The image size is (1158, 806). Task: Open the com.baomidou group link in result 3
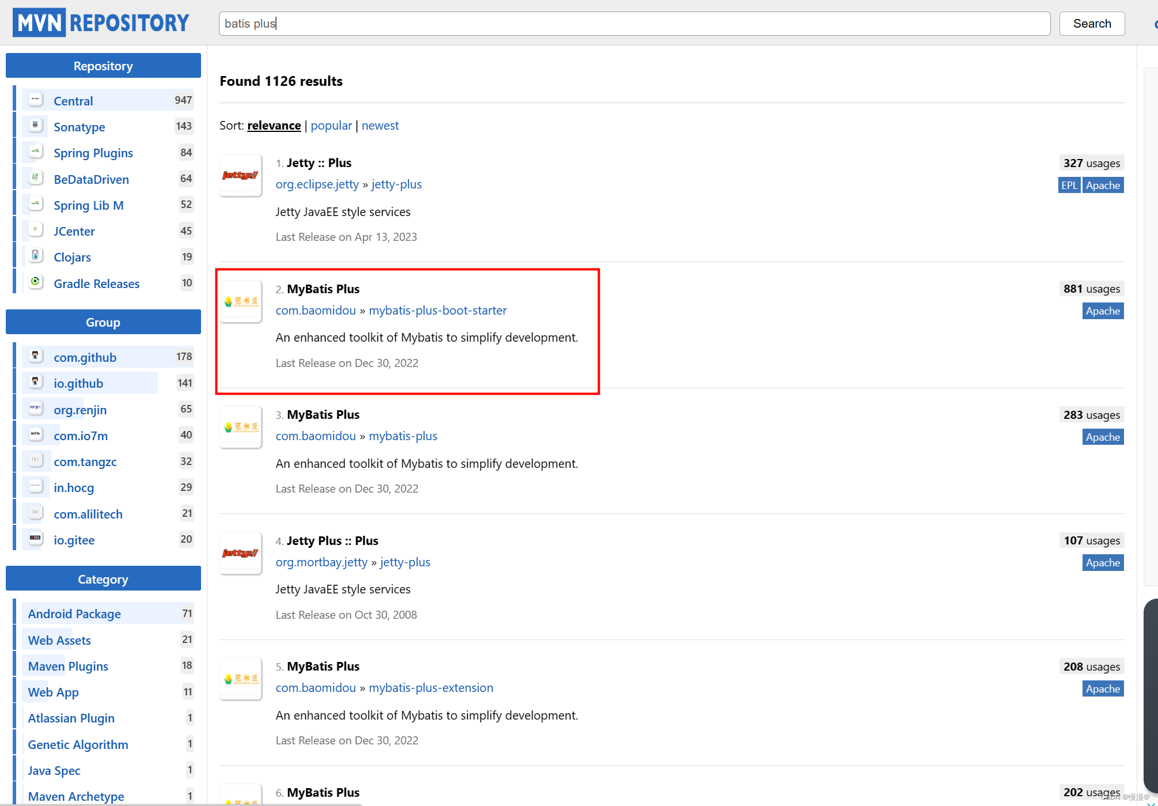pyautogui.click(x=316, y=436)
